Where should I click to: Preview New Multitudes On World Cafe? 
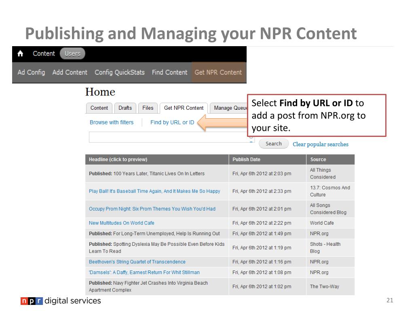coord(121,223)
